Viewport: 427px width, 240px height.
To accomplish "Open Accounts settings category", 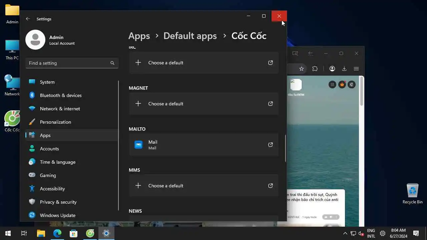I will pyautogui.click(x=72, y=149).
